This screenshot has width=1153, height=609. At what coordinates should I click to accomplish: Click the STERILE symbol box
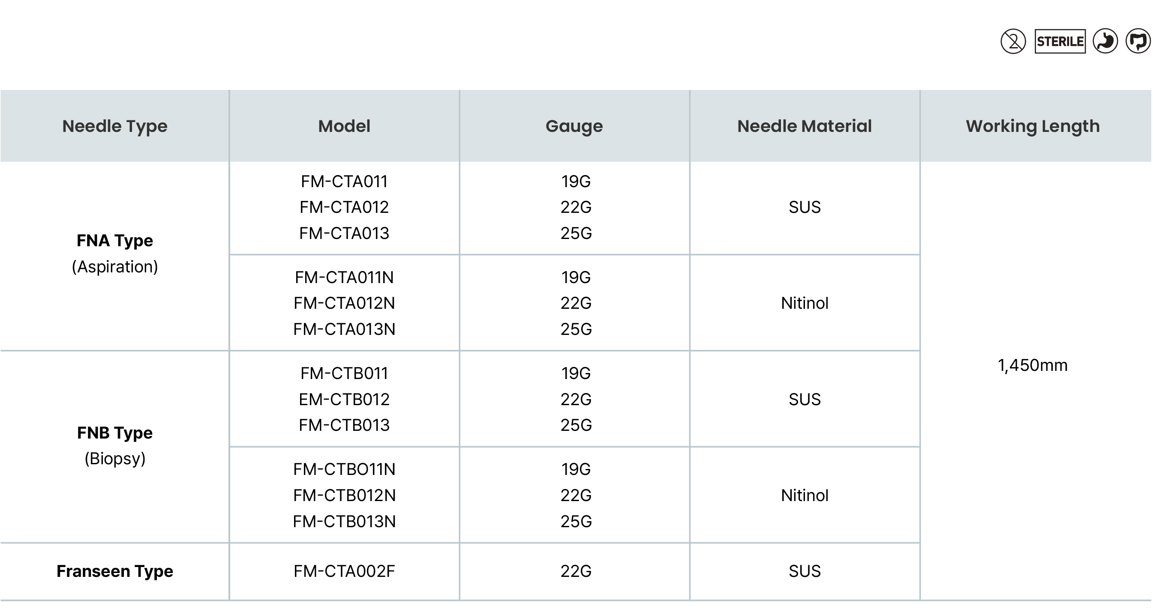coord(1060,42)
